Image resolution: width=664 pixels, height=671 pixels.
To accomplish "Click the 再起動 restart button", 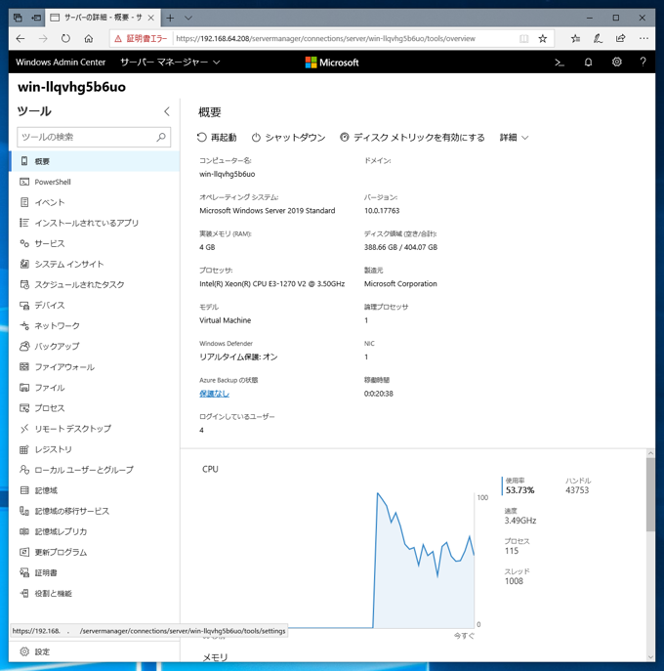I will coord(217,138).
